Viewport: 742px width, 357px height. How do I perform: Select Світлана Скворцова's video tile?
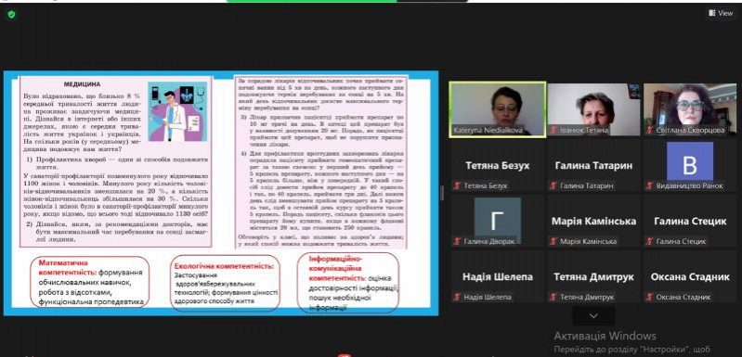689,110
